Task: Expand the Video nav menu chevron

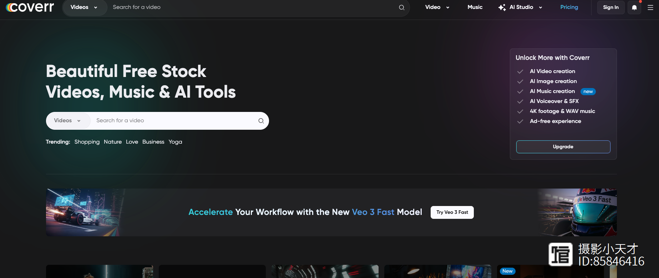Action: (x=448, y=7)
